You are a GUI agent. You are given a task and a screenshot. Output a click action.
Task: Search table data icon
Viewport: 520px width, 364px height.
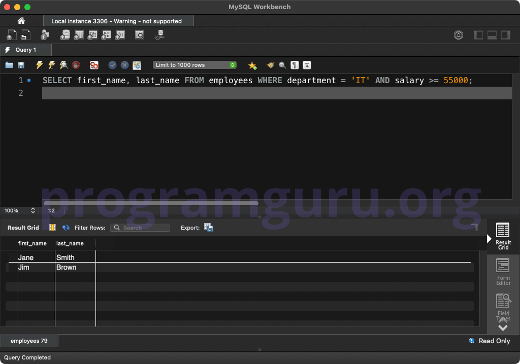(x=140, y=35)
